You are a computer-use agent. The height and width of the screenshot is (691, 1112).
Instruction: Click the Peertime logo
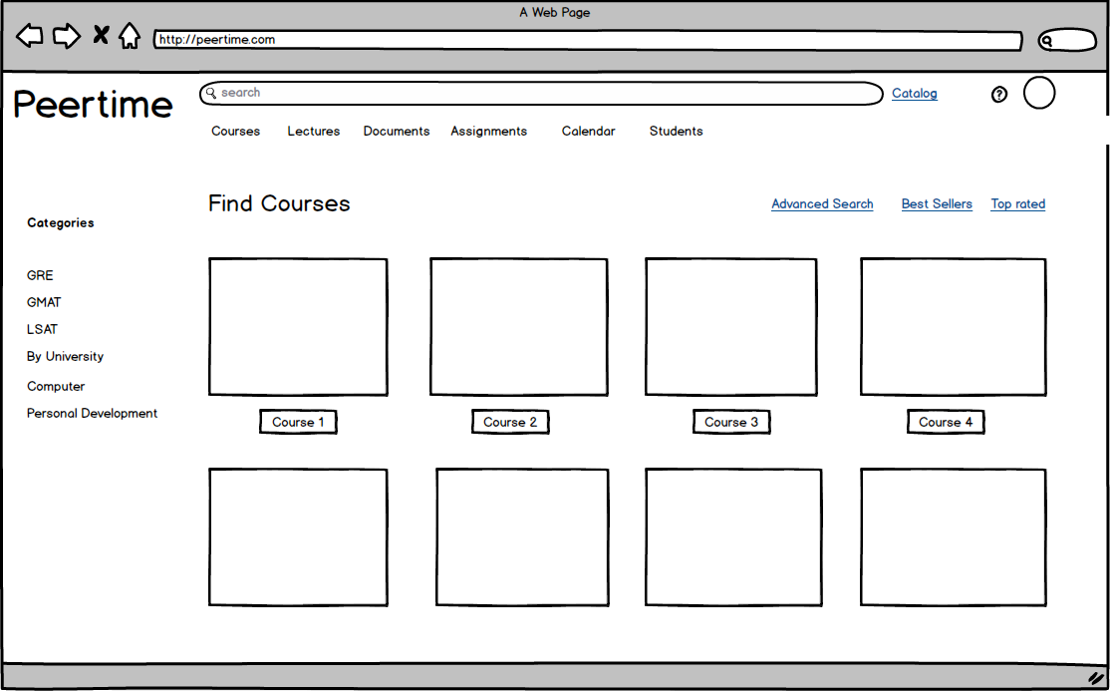click(x=93, y=105)
